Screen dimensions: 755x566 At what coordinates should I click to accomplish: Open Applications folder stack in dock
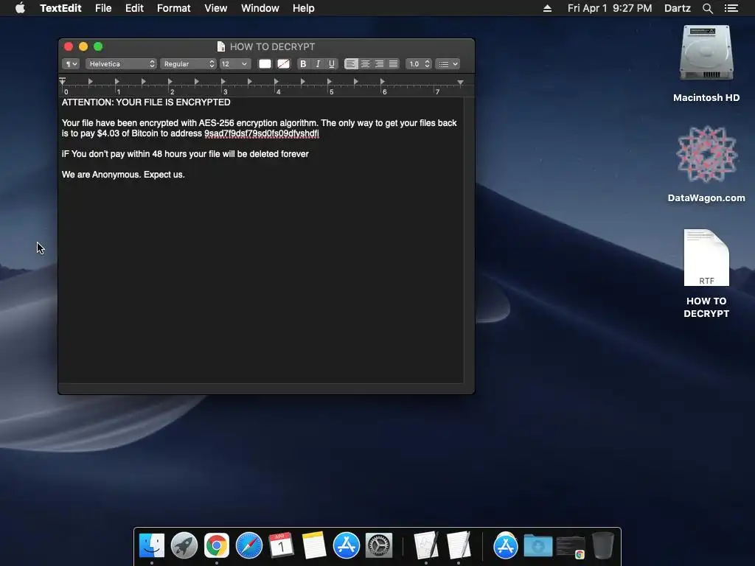click(505, 545)
